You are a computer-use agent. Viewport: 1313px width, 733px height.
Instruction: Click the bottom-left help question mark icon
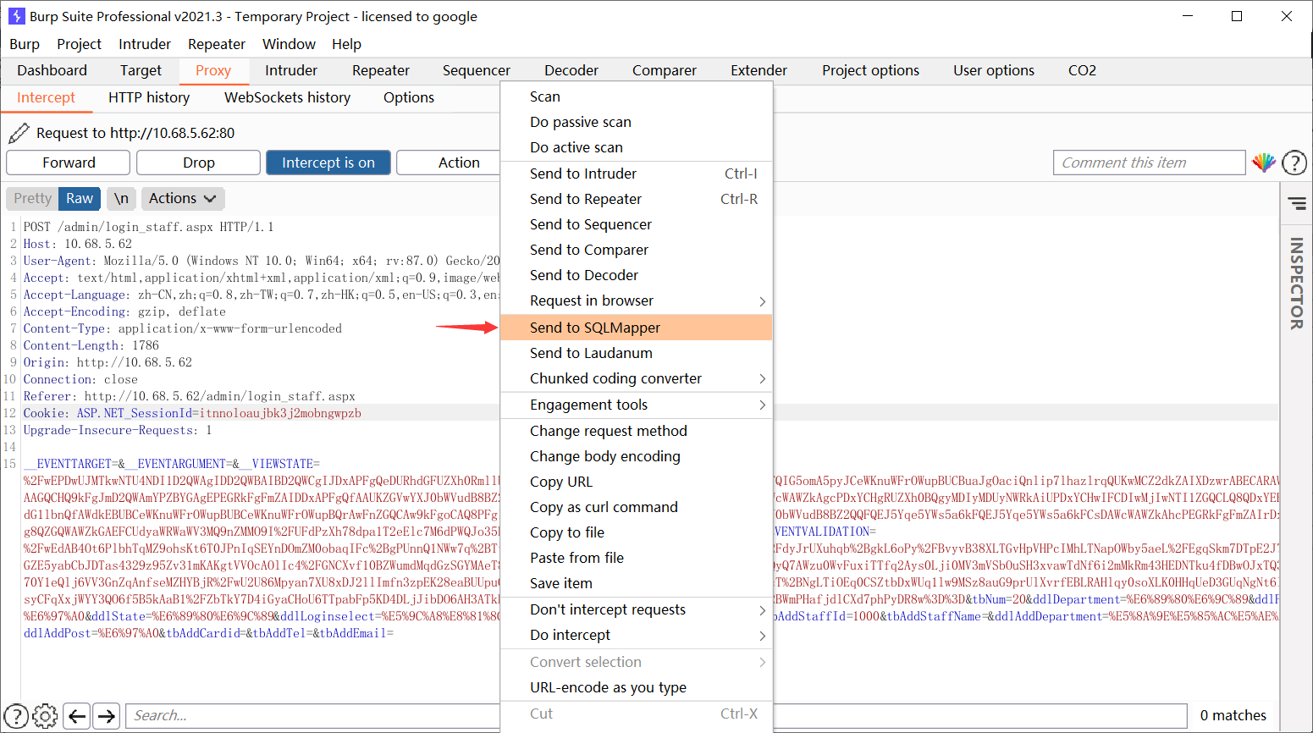pyautogui.click(x=16, y=716)
